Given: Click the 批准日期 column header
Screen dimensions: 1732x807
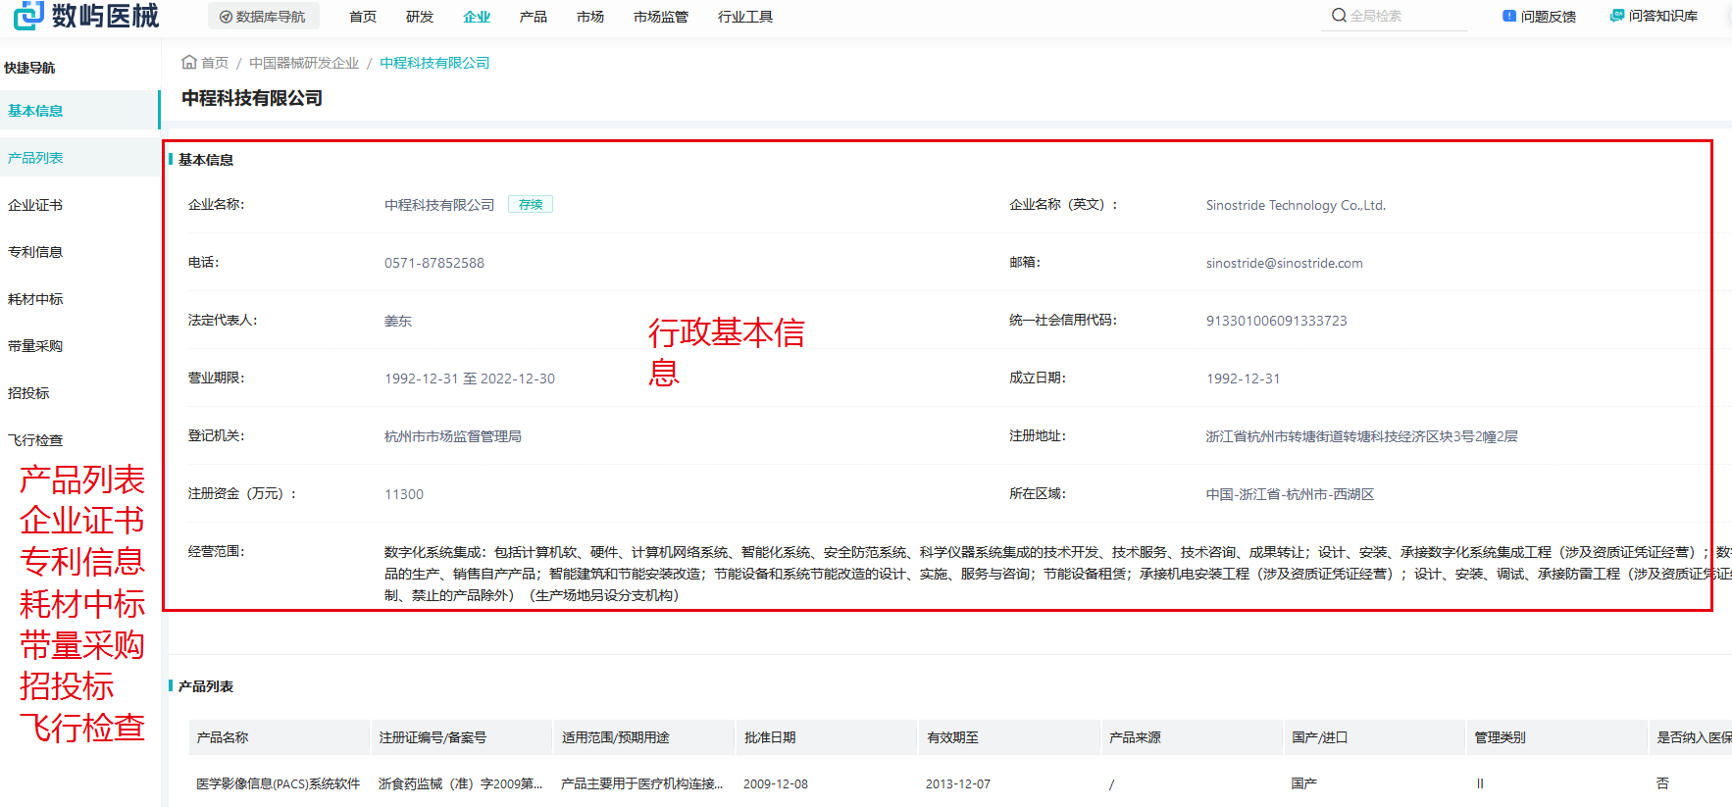Looking at the screenshot, I should point(770,737).
